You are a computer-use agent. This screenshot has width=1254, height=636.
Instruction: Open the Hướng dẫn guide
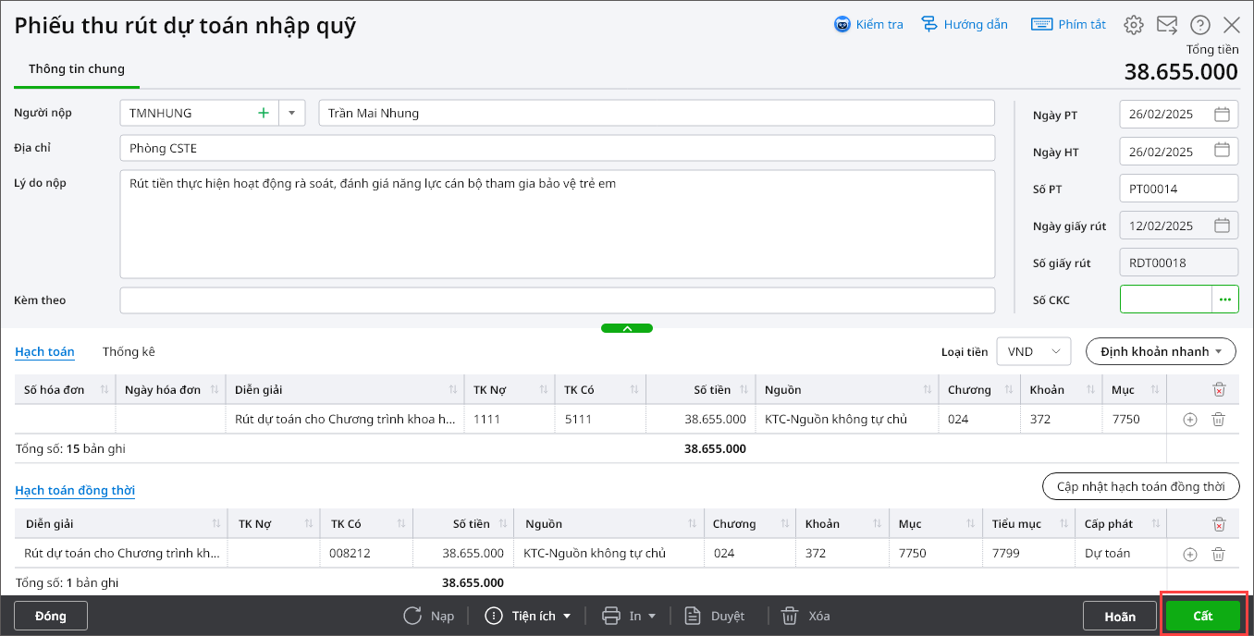(965, 25)
